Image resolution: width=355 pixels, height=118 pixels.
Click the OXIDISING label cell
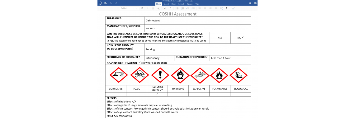(x=178, y=89)
